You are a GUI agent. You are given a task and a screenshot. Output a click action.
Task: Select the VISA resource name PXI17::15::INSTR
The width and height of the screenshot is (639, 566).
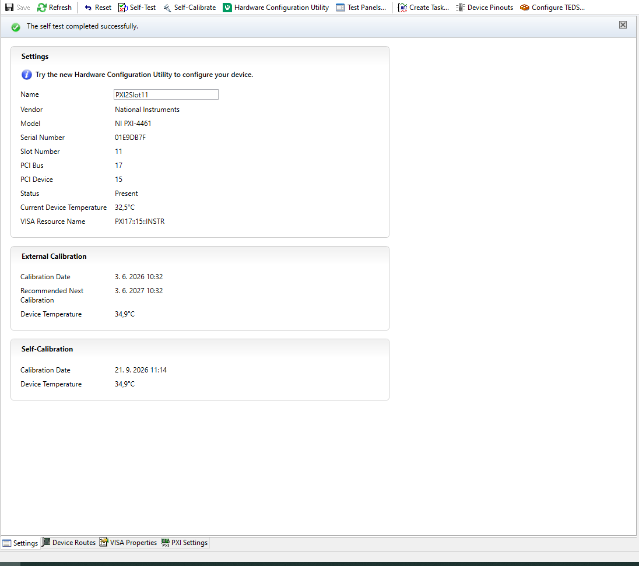140,222
